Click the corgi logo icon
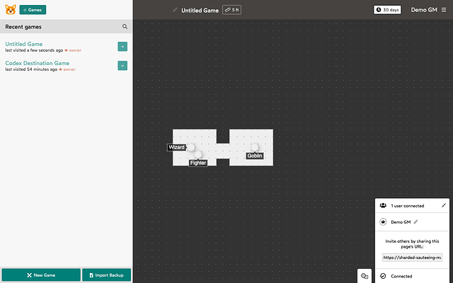Screen dimensions: 453x283 11,10
